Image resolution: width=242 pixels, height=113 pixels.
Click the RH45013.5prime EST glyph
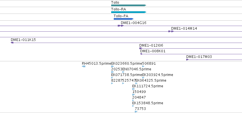84,66
